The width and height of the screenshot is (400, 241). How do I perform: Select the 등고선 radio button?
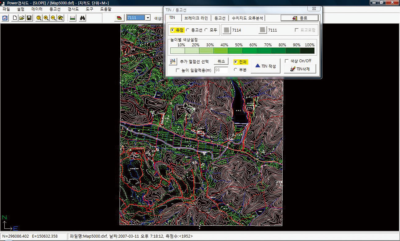click(x=188, y=30)
